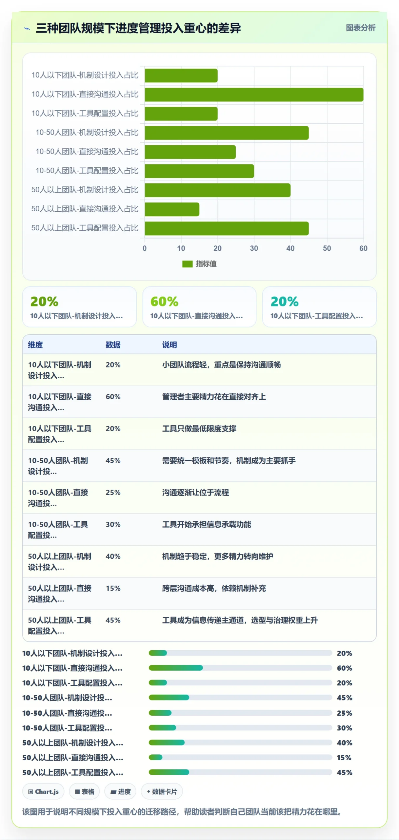Select the 表格 tag

point(84,791)
